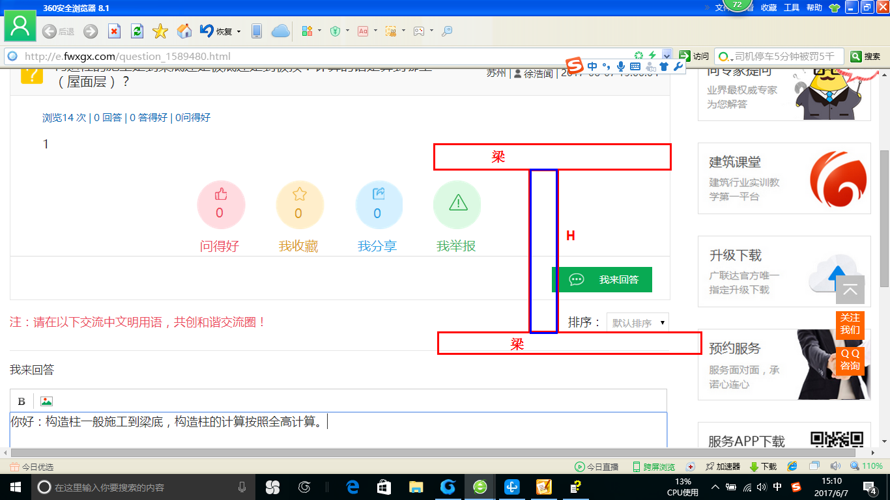Click the 我举报 warning triangle circle

point(457,204)
